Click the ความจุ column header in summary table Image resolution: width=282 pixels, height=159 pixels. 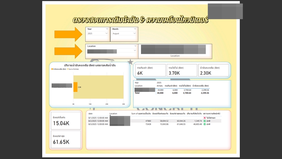click(x=160, y=86)
